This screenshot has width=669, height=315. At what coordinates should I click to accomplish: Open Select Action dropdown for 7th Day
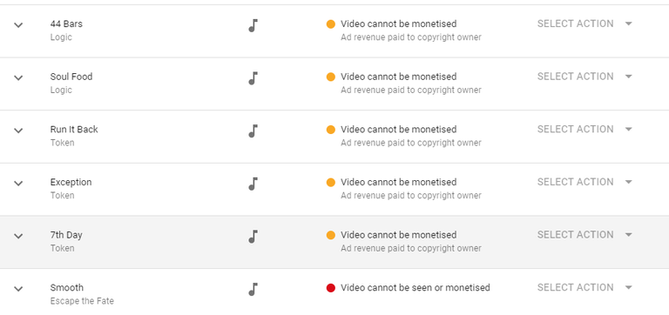coord(585,235)
